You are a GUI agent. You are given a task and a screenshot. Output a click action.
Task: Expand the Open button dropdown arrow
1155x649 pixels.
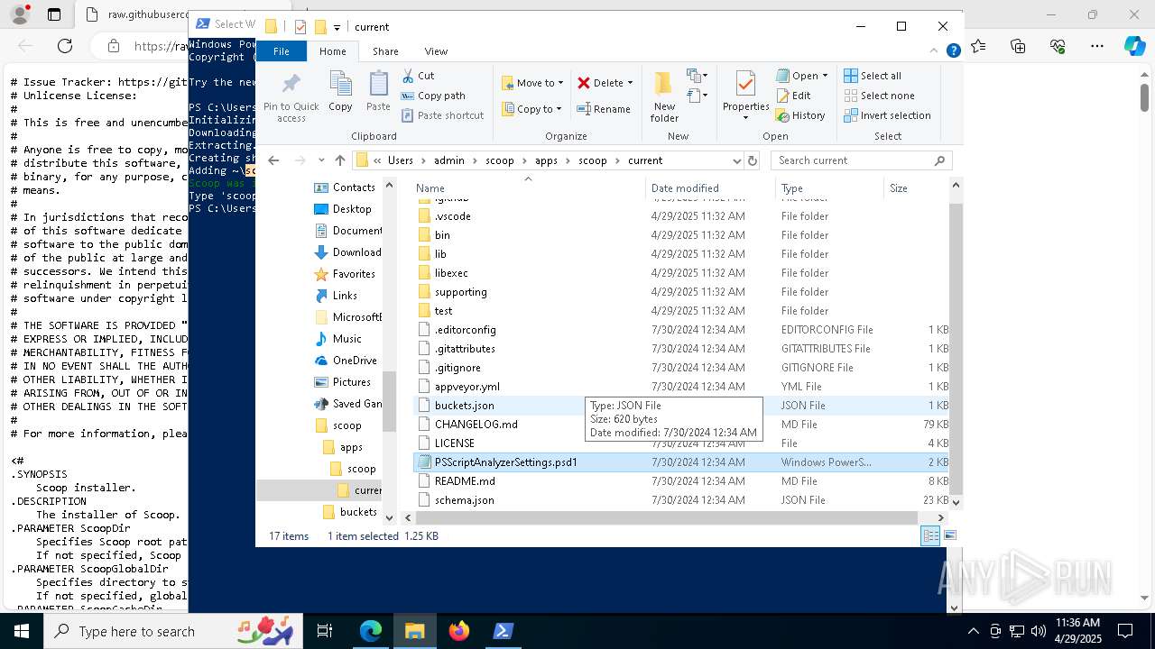pos(825,76)
